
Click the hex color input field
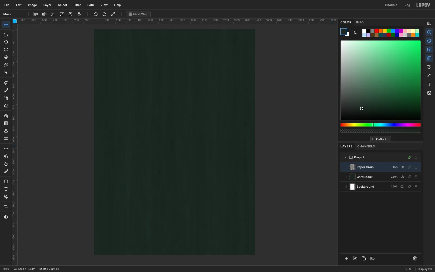(381, 139)
